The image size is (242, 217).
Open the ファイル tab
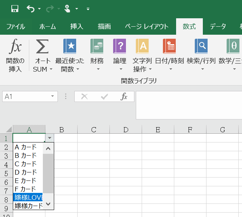click(16, 27)
